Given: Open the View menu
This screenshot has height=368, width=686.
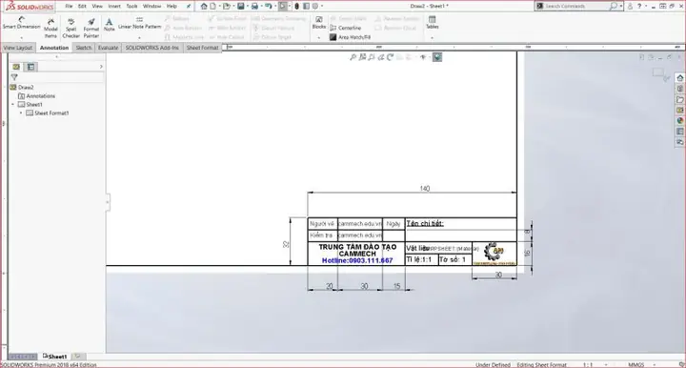Looking at the screenshot, I should [x=97, y=6].
